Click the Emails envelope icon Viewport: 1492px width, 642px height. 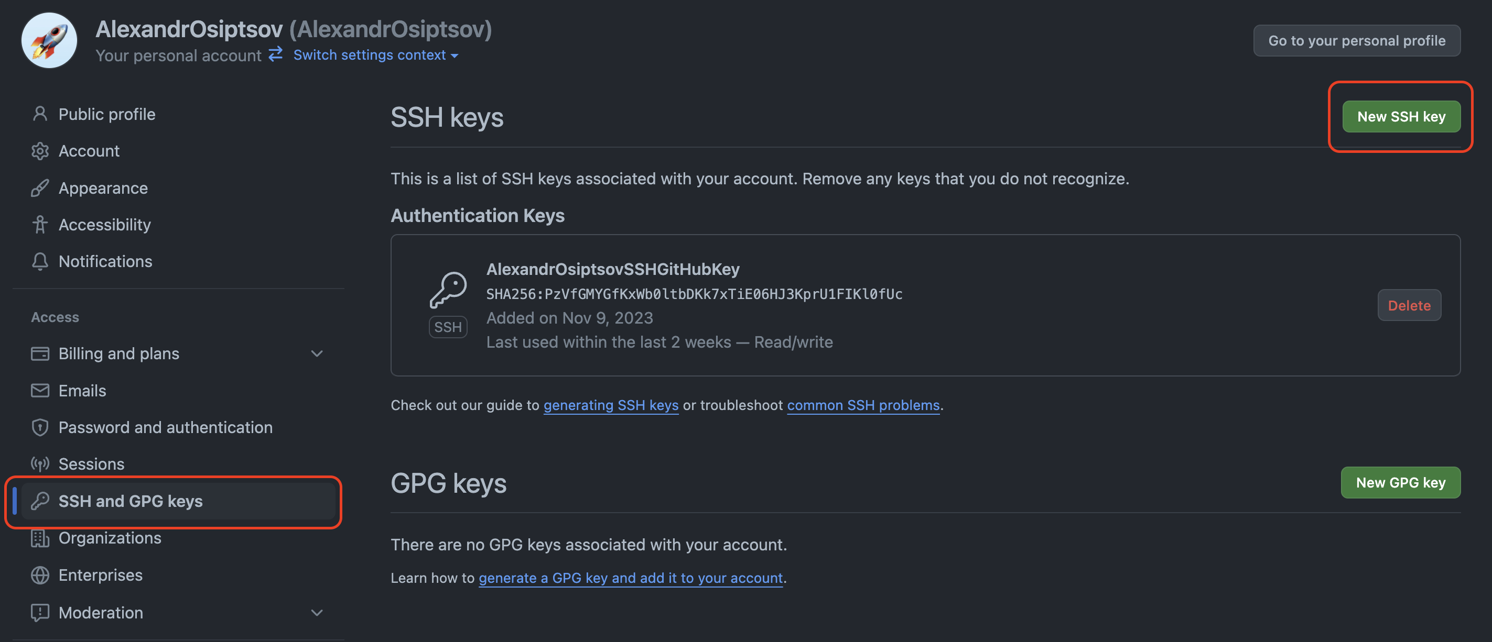(x=40, y=391)
